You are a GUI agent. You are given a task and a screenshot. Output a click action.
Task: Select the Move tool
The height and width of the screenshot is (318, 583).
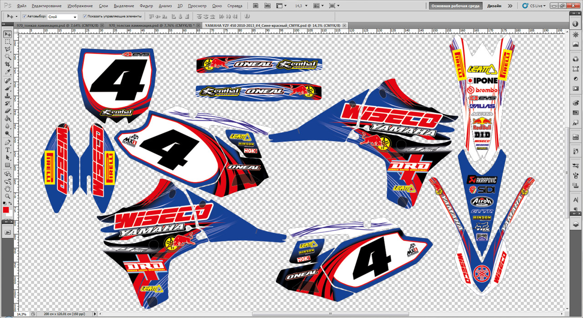(x=8, y=34)
